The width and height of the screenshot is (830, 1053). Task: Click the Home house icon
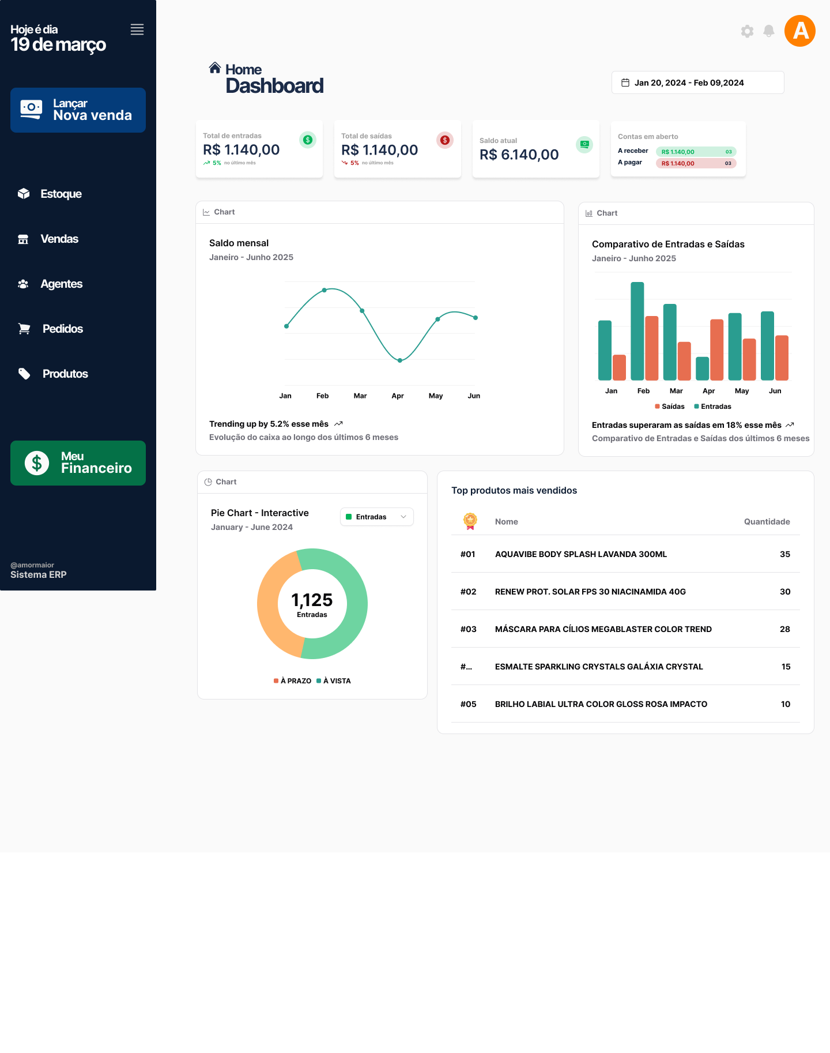pyautogui.click(x=215, y=68)
